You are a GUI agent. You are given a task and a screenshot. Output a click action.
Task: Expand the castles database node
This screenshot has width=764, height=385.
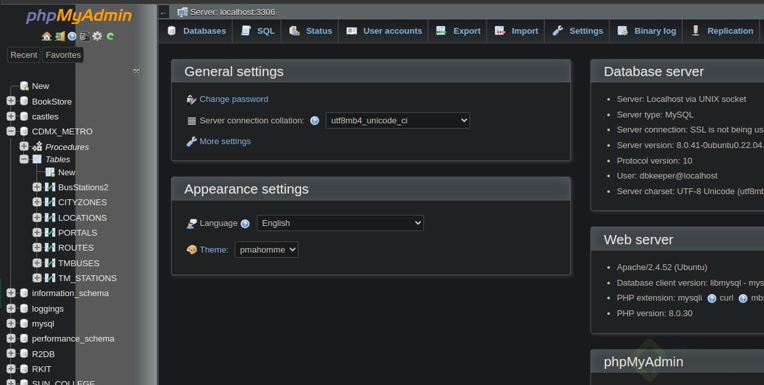10,116
